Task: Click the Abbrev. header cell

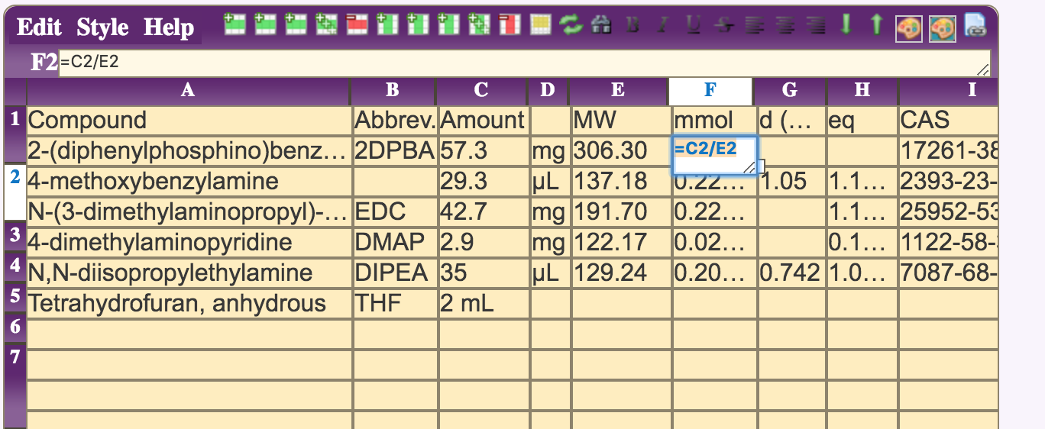Action: click(x=394, y=120)
